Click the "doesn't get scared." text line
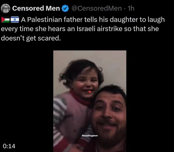This screenshot has width=174, height=152. [31, 38]
